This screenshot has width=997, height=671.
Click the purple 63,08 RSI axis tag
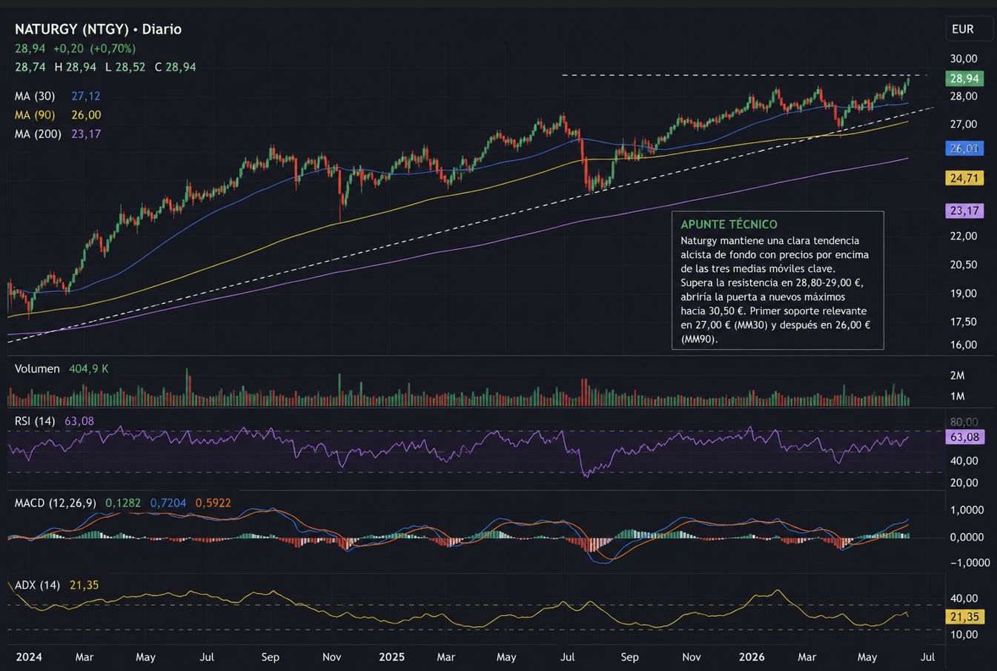coord(964,437)
